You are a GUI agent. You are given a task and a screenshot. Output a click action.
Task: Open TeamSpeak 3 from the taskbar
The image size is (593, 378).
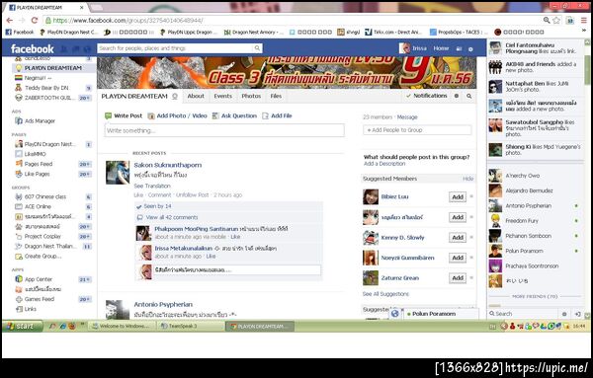click(x=190, y=326)
